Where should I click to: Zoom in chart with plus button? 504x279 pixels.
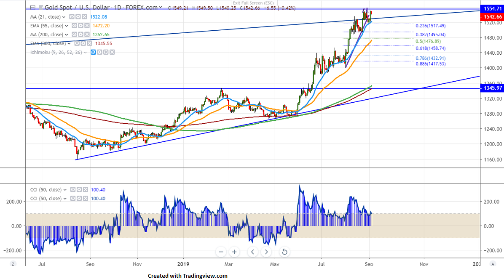coord(234,252)
